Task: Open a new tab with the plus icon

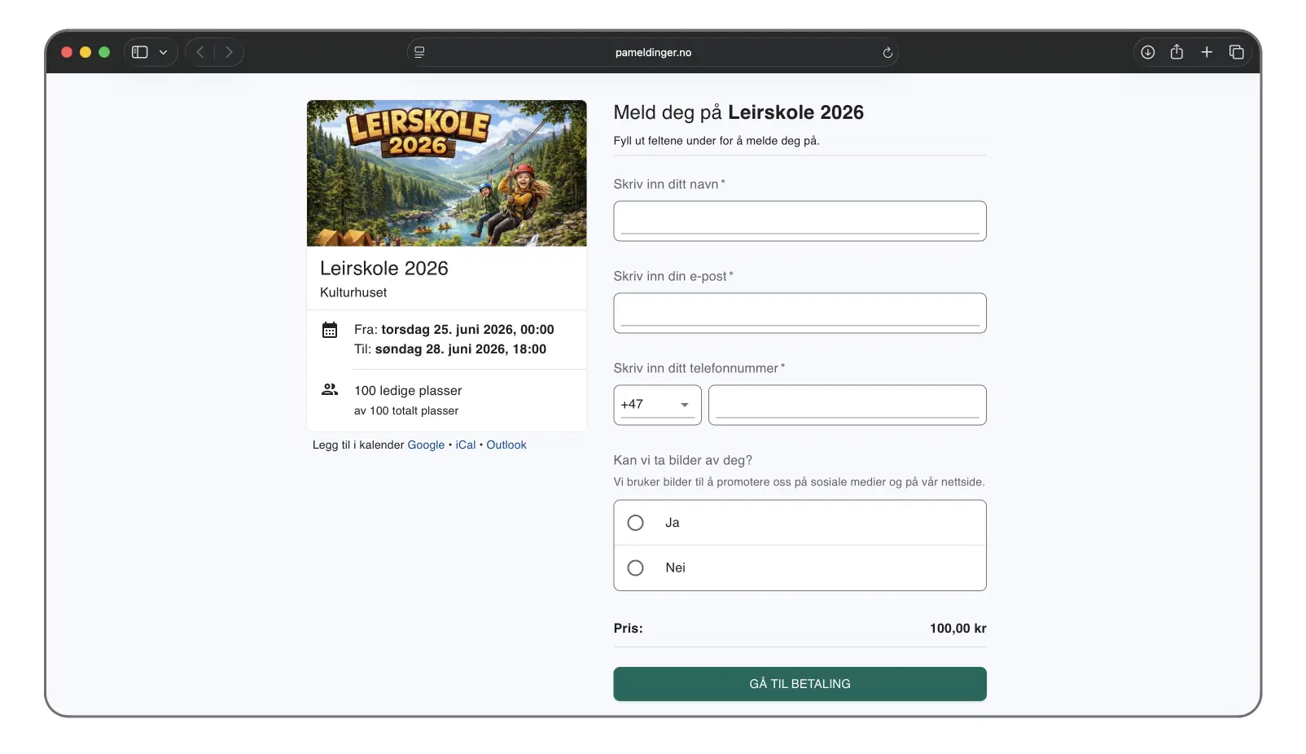Action: pyautogui.click(x=1207, y=51)
